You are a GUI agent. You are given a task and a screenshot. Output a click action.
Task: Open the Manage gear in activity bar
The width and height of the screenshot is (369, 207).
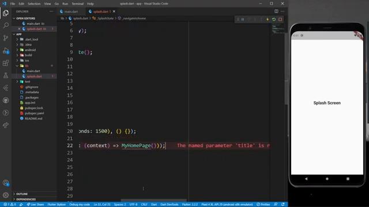(6, 195)
